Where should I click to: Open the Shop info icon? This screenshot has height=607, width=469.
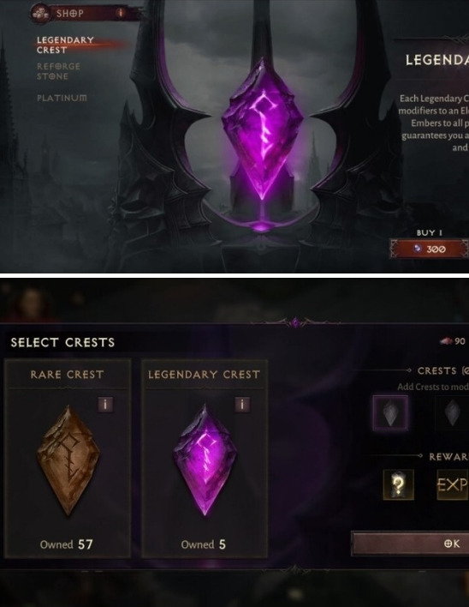coord(121,13)
